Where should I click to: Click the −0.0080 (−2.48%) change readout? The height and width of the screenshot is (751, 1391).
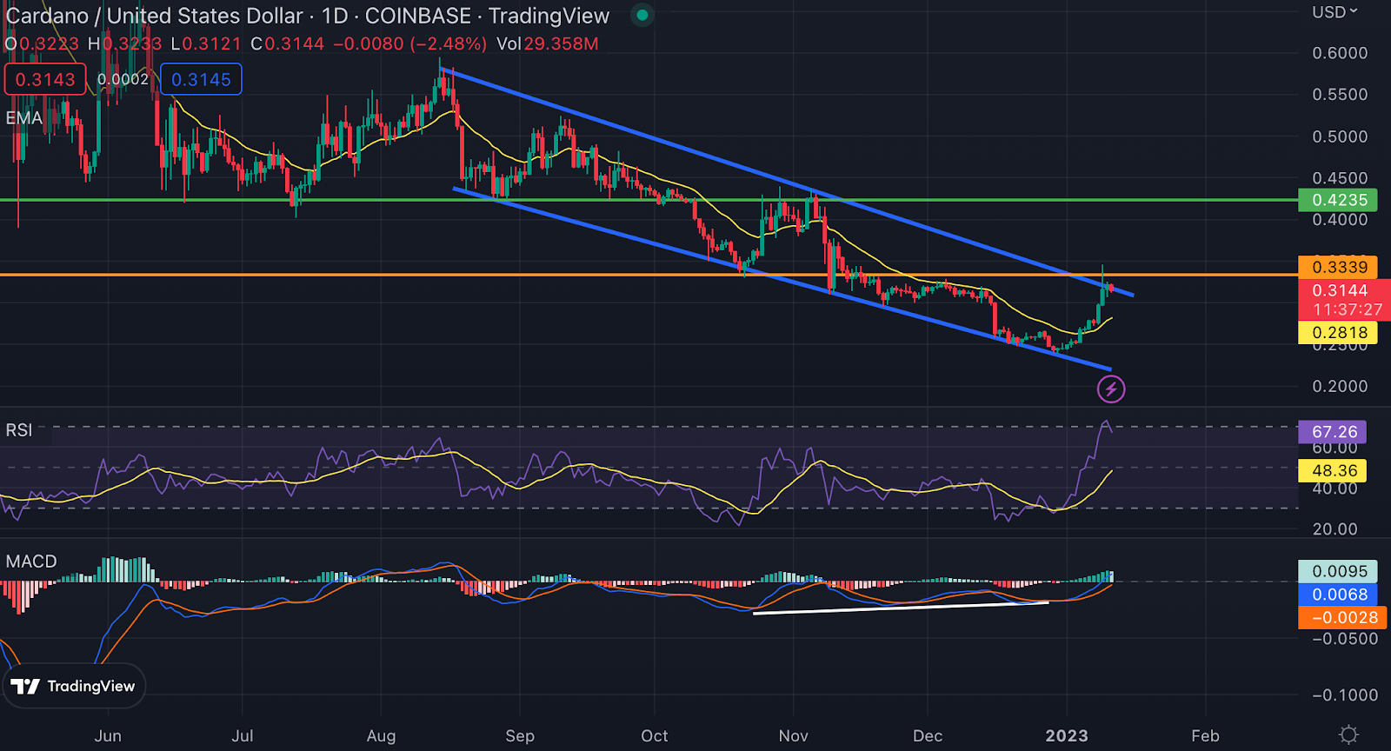[x=410, y=43]
